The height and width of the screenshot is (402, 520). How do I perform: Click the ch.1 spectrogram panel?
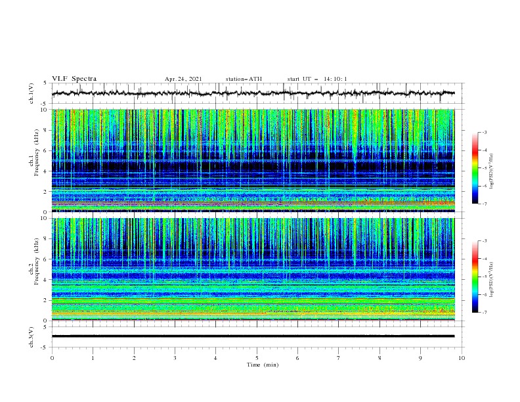[253, 160]
